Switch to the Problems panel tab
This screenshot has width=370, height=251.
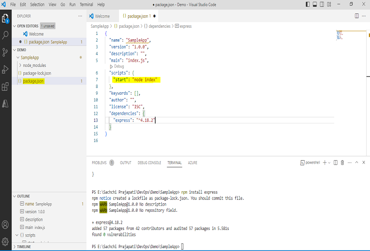click(103, 163)
